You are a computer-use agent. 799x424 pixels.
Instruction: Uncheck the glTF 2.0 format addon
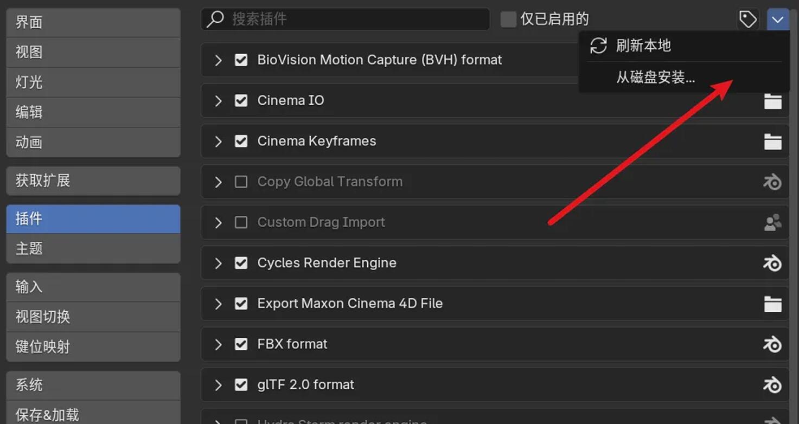[241, 385]
